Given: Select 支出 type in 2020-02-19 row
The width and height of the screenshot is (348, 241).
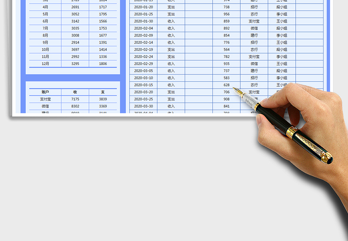Looking at the screenshot, I should click(171, 50).
